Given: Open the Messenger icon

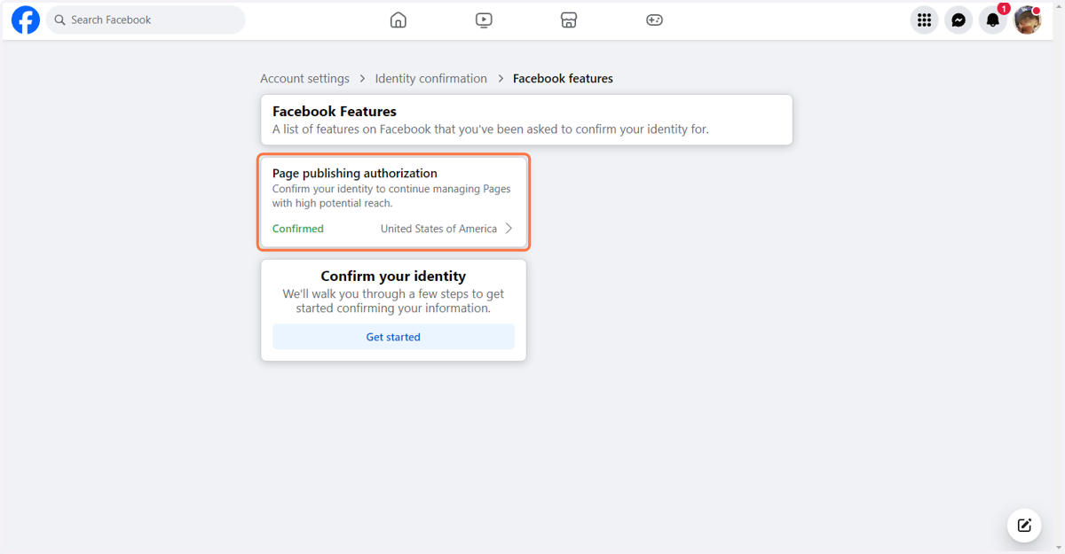Looking at the screenshot, I should pyautogui.click(x=958, y=20).
